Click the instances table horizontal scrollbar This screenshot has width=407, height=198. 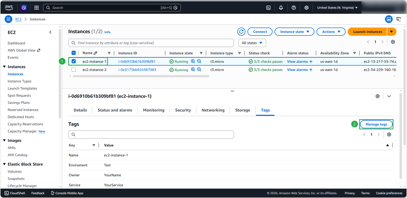141,76
